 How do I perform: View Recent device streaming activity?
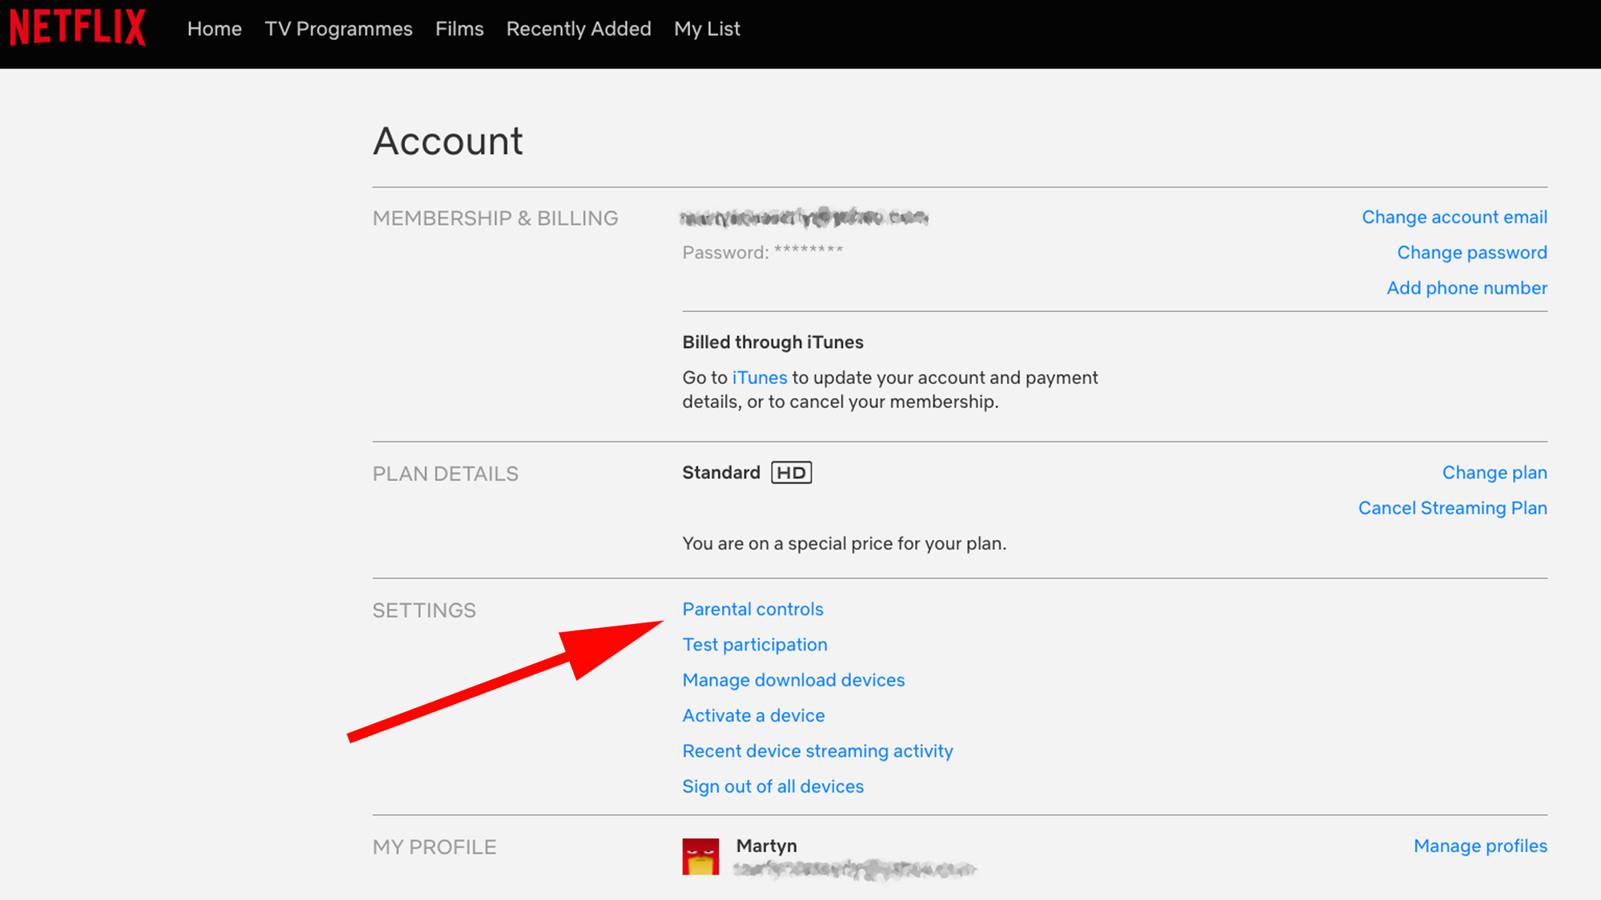coord(817,751)
